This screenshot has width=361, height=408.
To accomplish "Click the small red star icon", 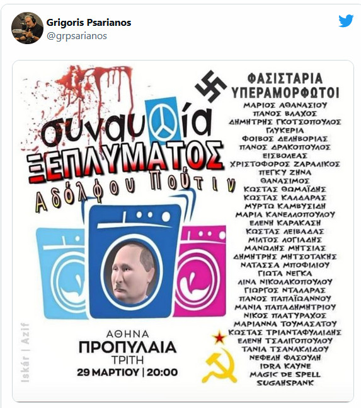I will 219,338.
